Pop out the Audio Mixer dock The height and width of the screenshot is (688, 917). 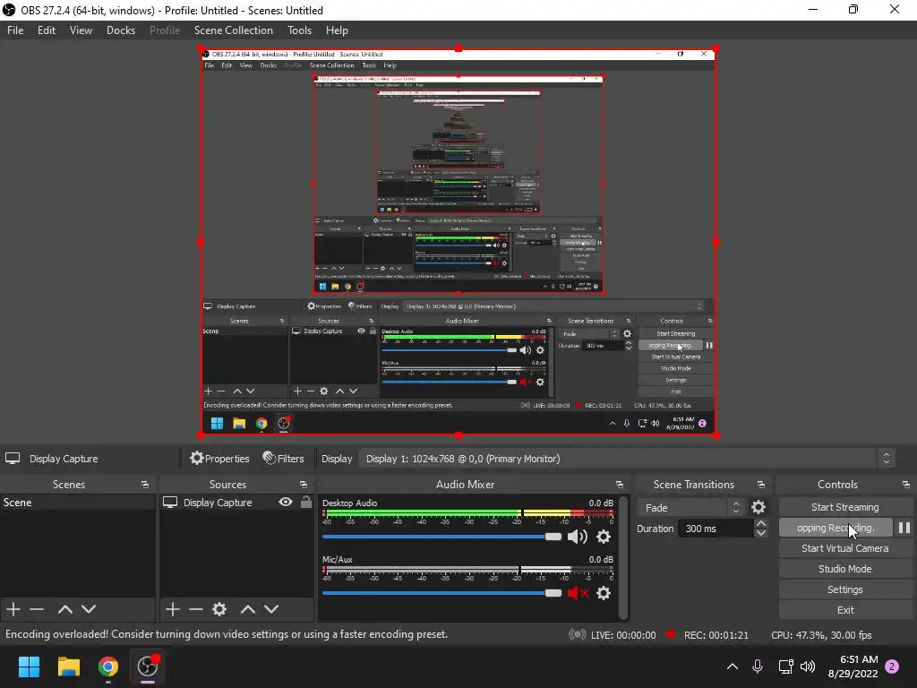(620, 485)
